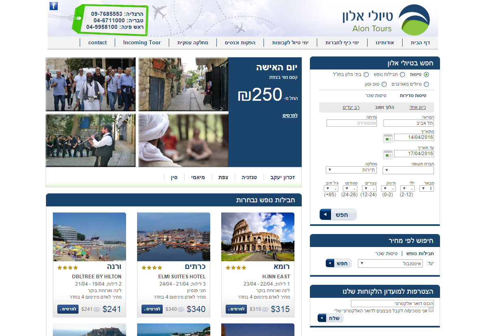Open the calendar icon beside 14/04/2016
The image size is (488, 336).
tap(388, 138)
